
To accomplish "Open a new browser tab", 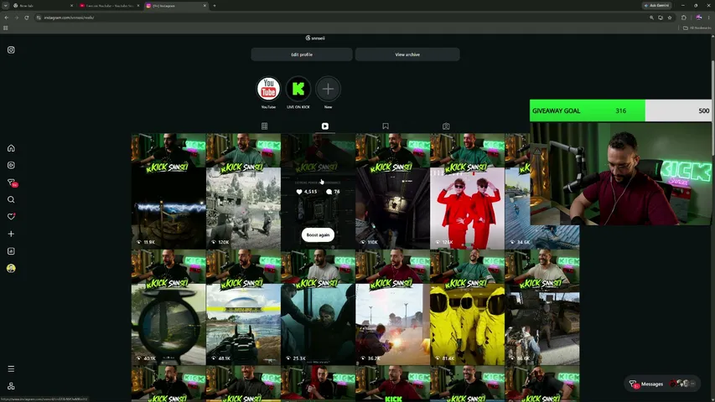I will [x=215, y=6].
